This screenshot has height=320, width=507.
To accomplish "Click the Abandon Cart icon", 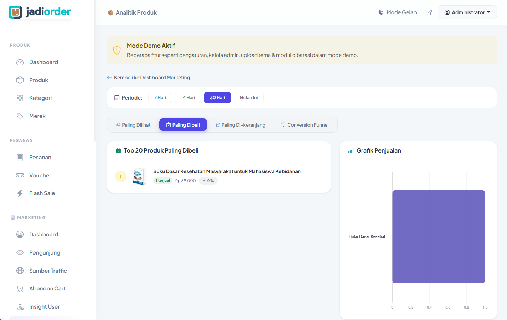I will (20, 288).
